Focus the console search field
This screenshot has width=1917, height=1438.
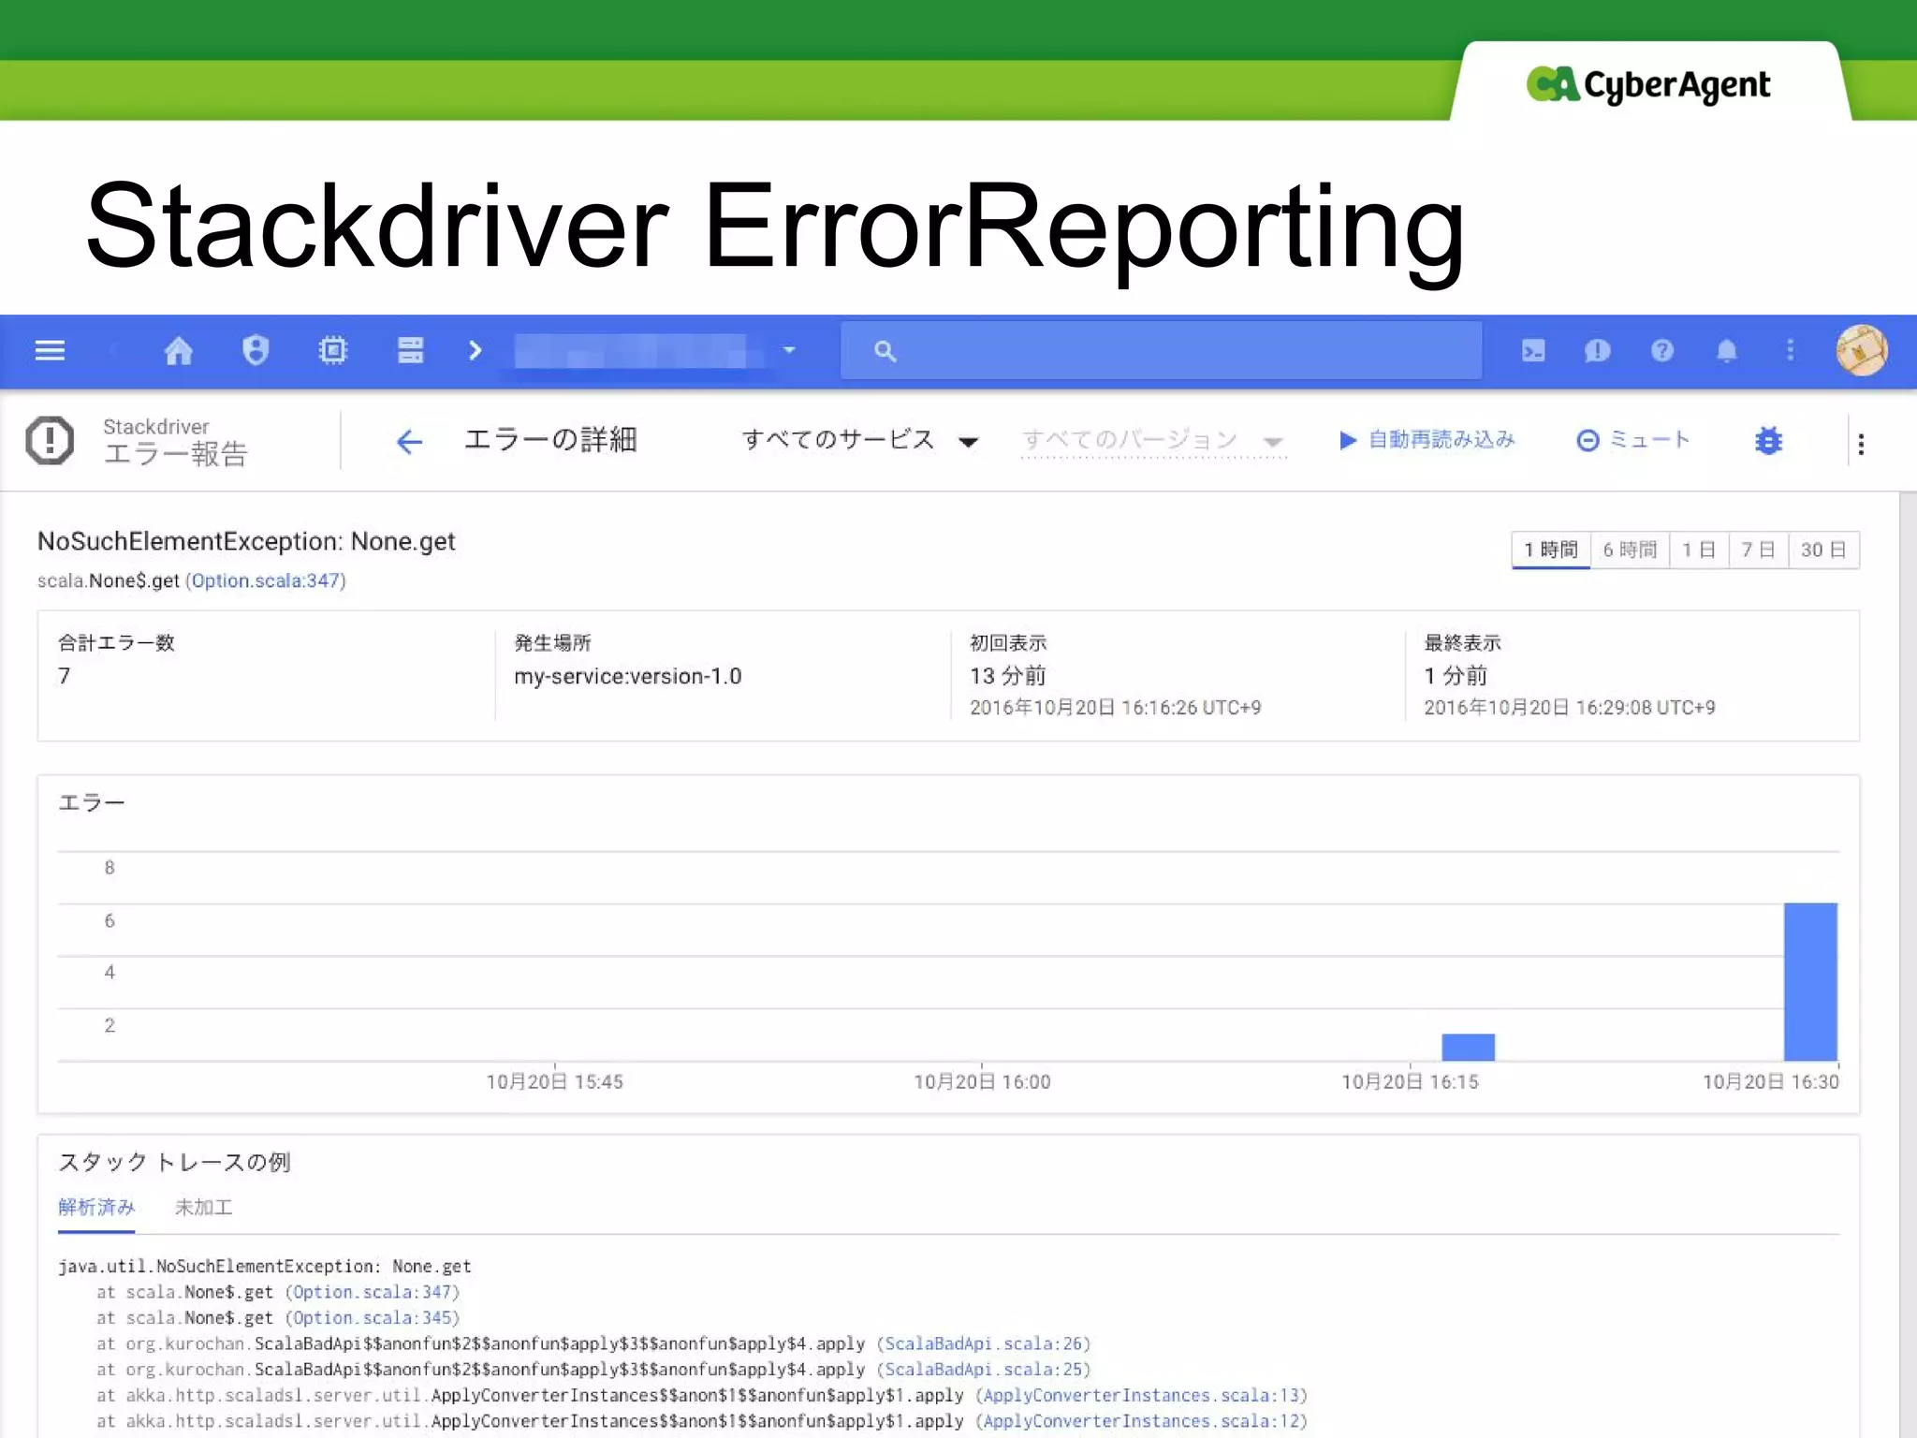click(1161, 350)
